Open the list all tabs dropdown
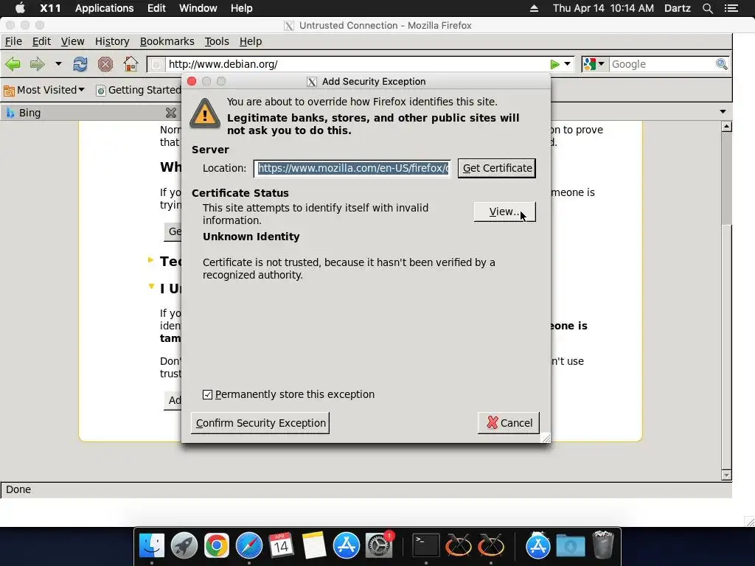This screenshot has width=755, height=566. point(723,112)
